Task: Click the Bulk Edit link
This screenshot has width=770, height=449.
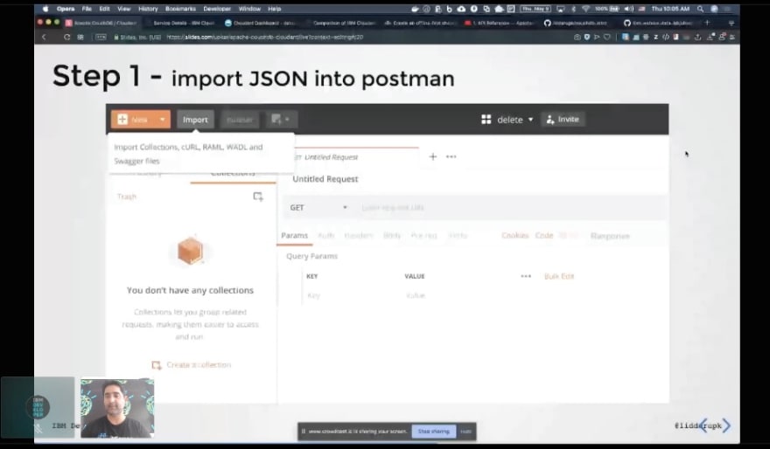Action: [x=559, y=276]
